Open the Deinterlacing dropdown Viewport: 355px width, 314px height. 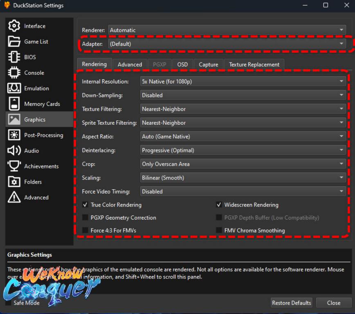pyautogui.click(x=243, y=150)
